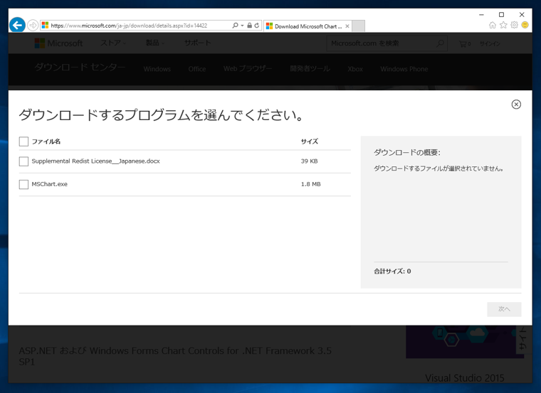Open the ストア menu
The height and width of the screenshot is (393, 541).
coord(113,43)
